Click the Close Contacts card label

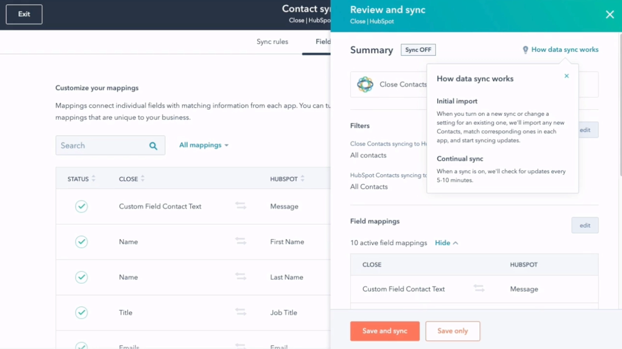point(403,84)
